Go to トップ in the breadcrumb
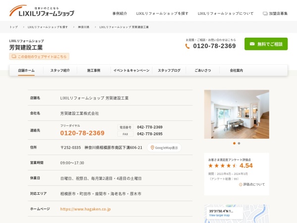 click(14, 27)
